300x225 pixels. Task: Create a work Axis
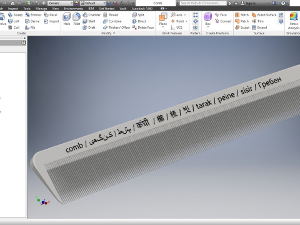[x=177, y=15]
